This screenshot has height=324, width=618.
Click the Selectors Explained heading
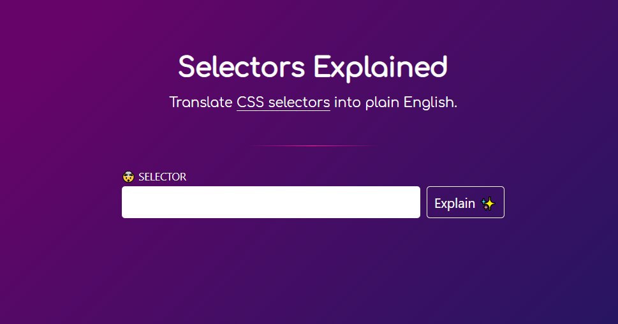point(313,67)
